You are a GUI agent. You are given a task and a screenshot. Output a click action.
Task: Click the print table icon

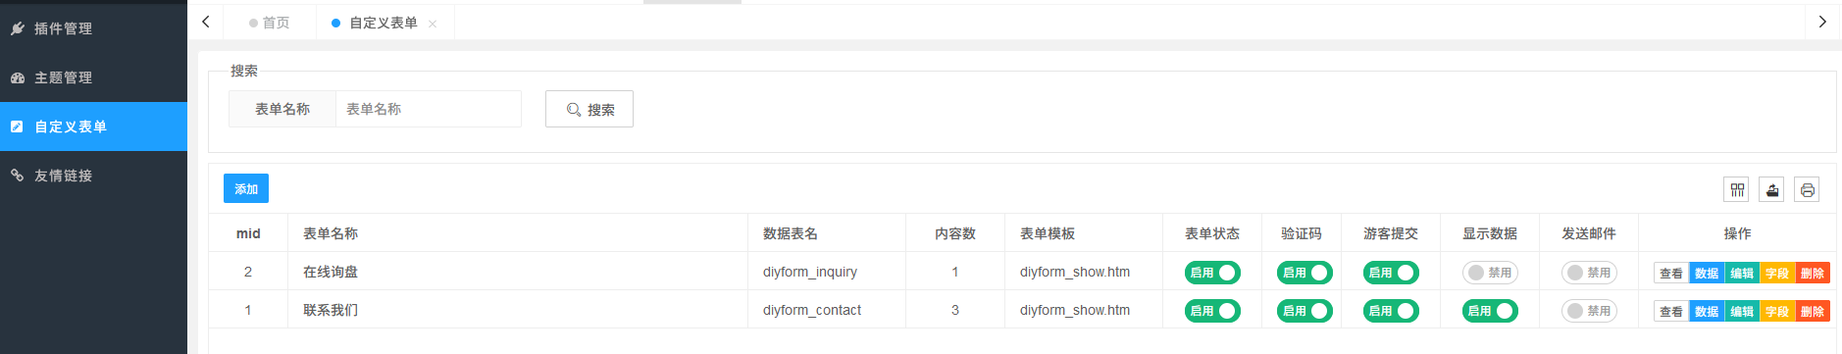[x=1807, y=189]
